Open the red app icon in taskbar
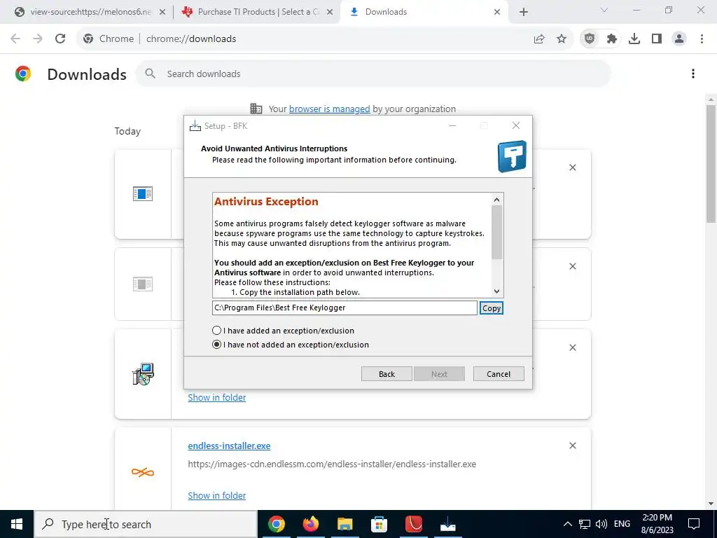The height and width of the screenshot is (538, 717). click(x=413, y=524)
